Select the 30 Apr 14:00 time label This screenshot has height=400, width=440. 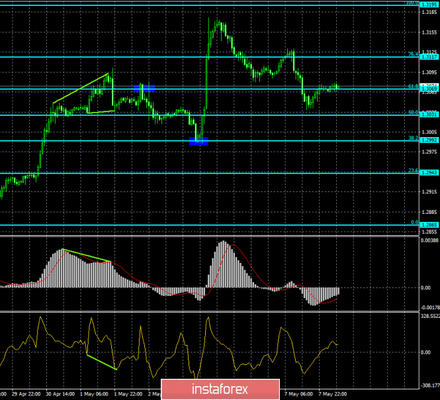pyautogui.click(x=60, y=394)
